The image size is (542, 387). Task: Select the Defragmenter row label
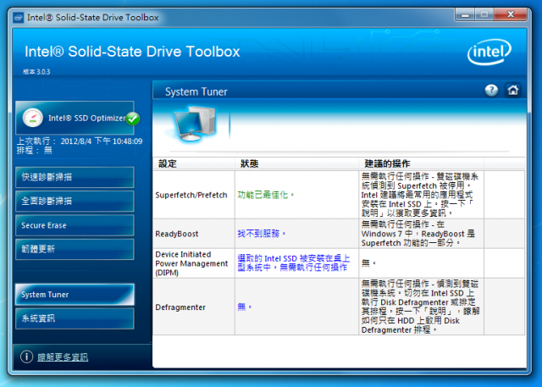[x=180, y=307]
